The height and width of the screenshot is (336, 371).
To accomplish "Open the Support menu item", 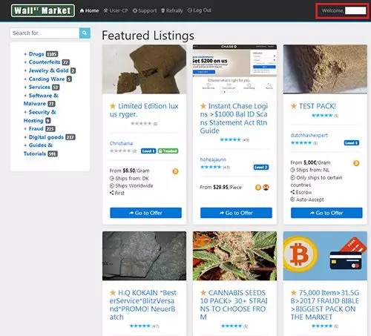I will click(145, 10).
